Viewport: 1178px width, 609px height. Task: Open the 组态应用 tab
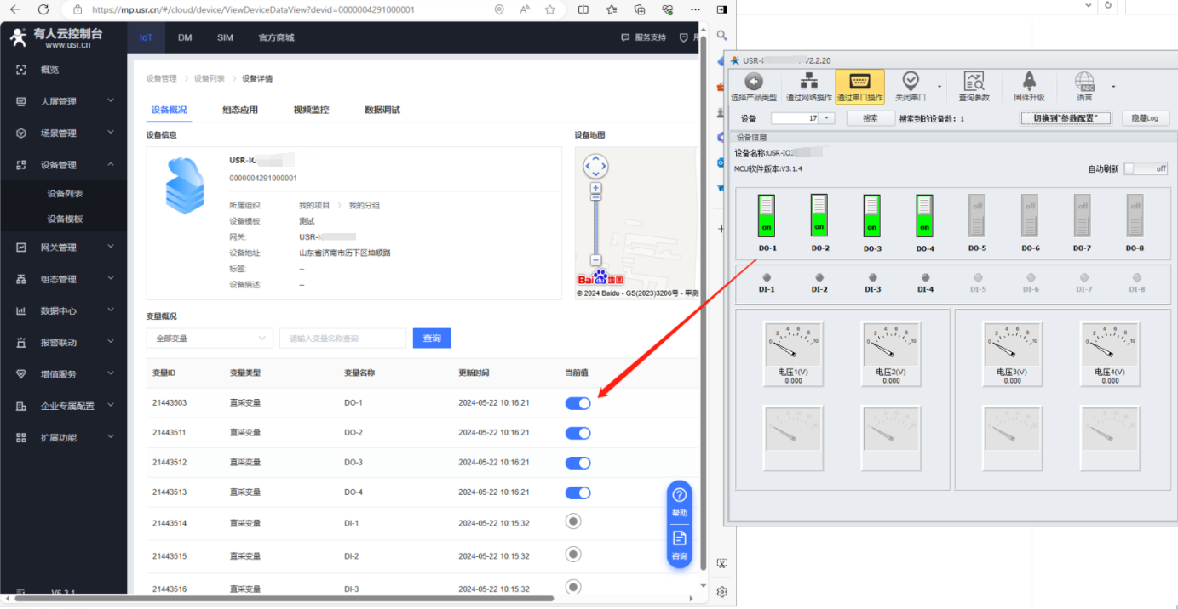(x=240, y=110)
